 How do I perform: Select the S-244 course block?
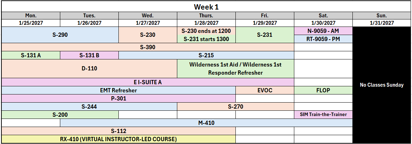pos(89,107)
